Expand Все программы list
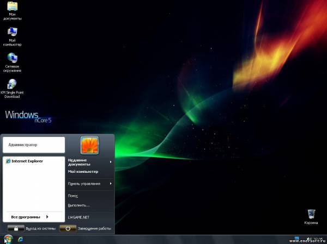327x244 pixels. (29, 217)
